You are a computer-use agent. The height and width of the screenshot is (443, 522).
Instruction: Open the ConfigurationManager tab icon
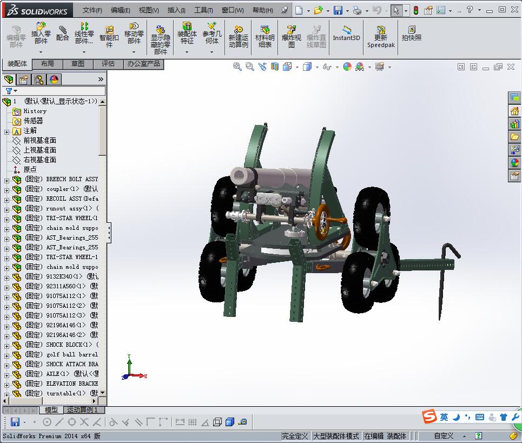(x=39, y=79)
